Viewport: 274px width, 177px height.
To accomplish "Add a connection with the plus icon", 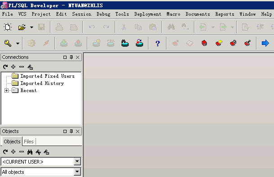I will (13, 66).
